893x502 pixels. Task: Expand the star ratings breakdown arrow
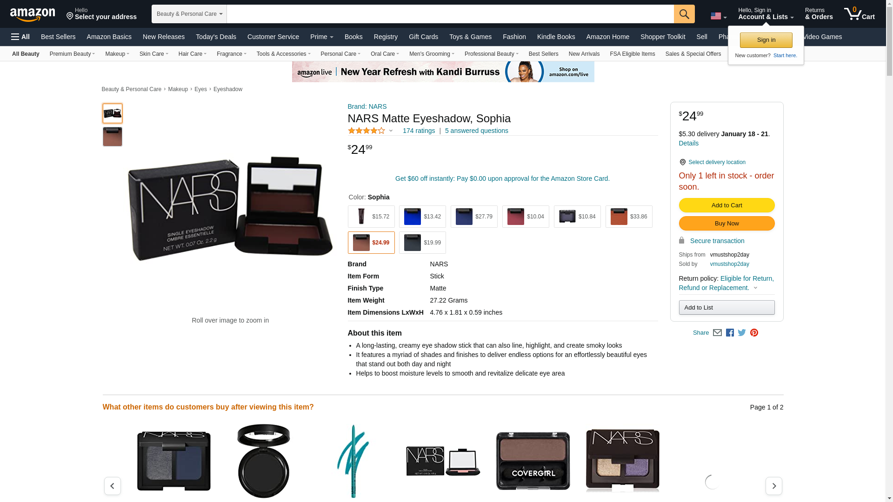(391, 131)
